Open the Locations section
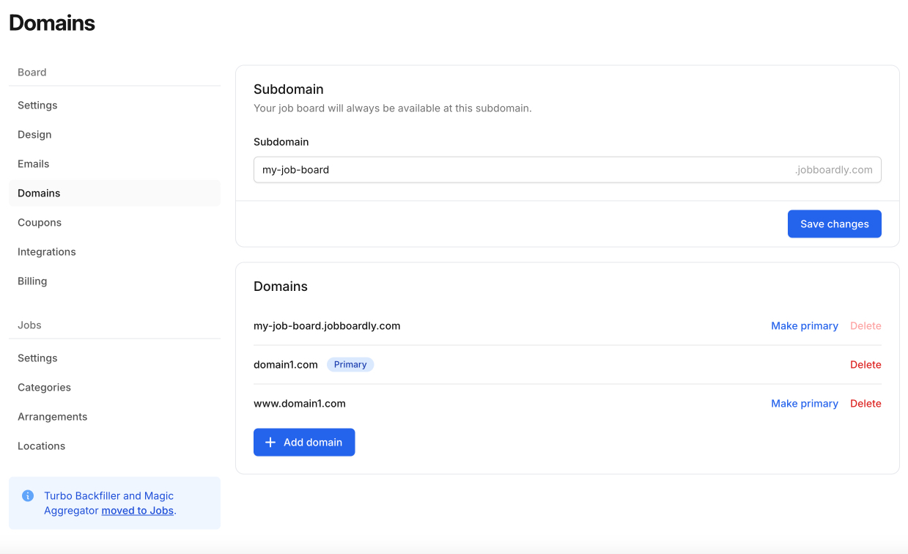Screen dimensions: 908x554 (x=41, y=446)
